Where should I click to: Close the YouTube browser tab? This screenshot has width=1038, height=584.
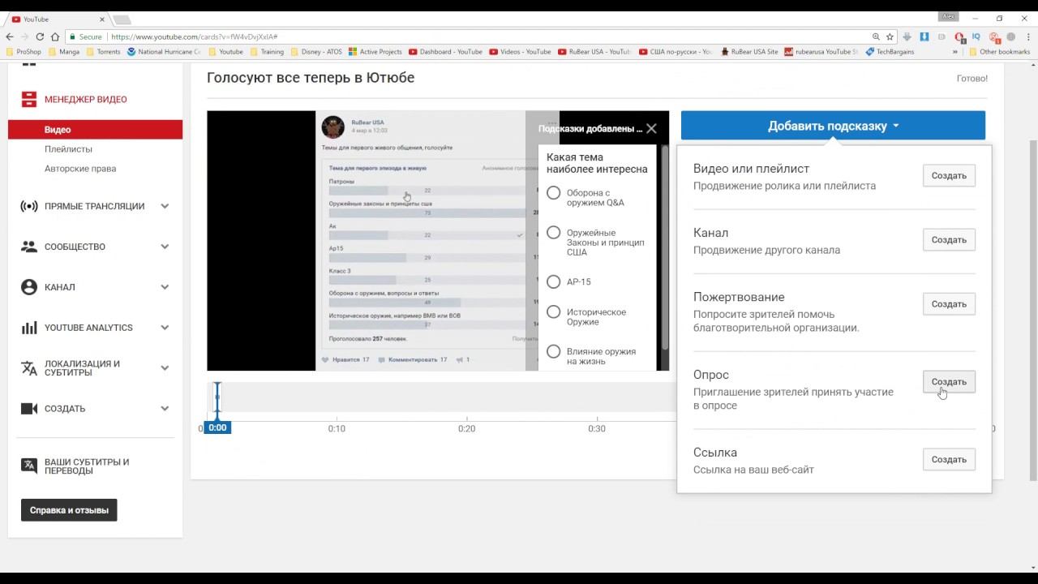point(103,19)
